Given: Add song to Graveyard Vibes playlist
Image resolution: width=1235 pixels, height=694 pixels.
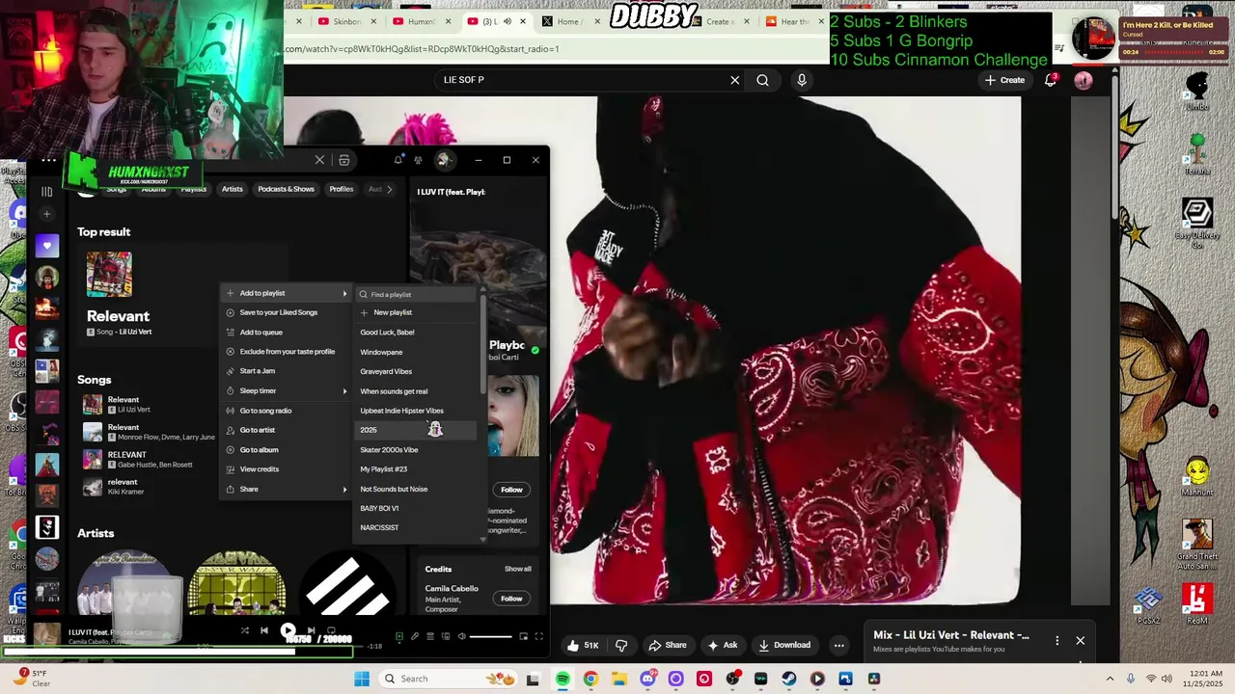Looking at the screenshot, I should (x=416, y=371).
